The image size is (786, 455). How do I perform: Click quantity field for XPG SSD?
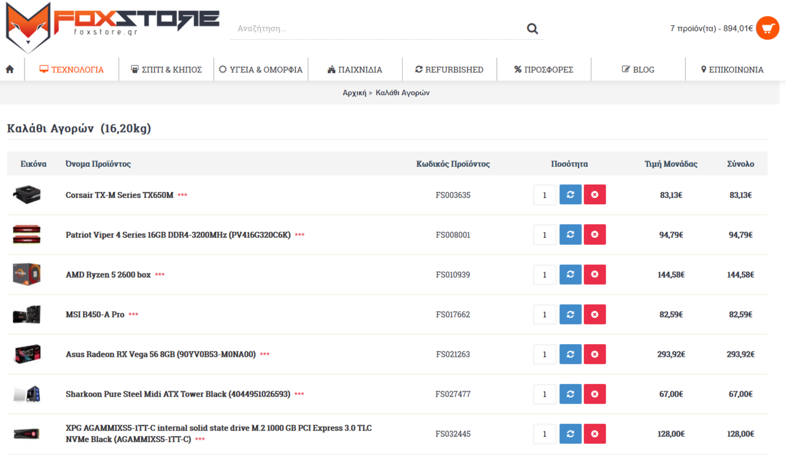tap(545, 434)
